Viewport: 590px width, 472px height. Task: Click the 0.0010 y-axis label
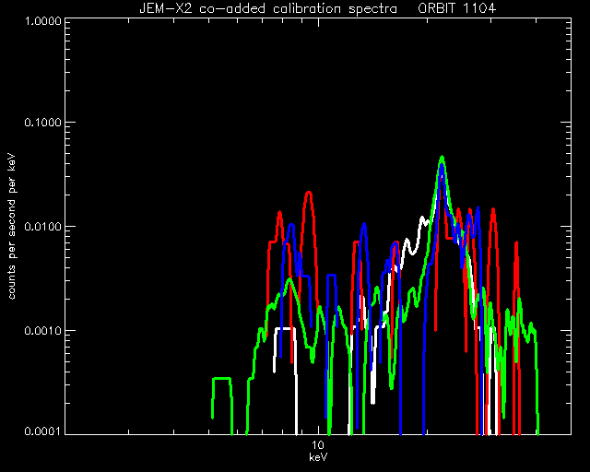click(42, 331)
